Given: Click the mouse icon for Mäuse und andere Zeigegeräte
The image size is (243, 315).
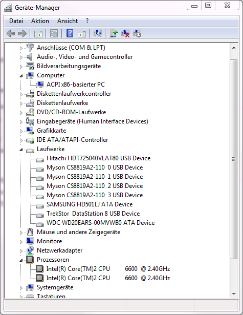Looking at the screenshot, I should pyautogui.click(x=30, y=232).
